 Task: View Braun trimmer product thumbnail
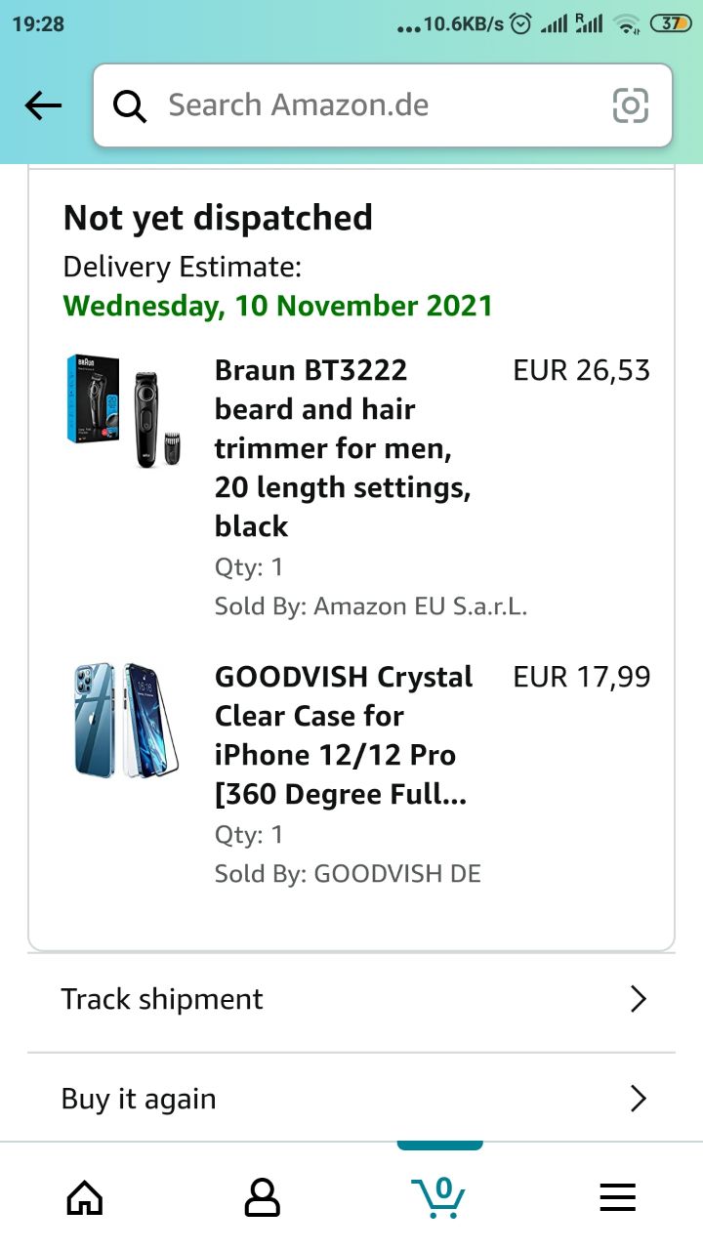click(125, 411)
